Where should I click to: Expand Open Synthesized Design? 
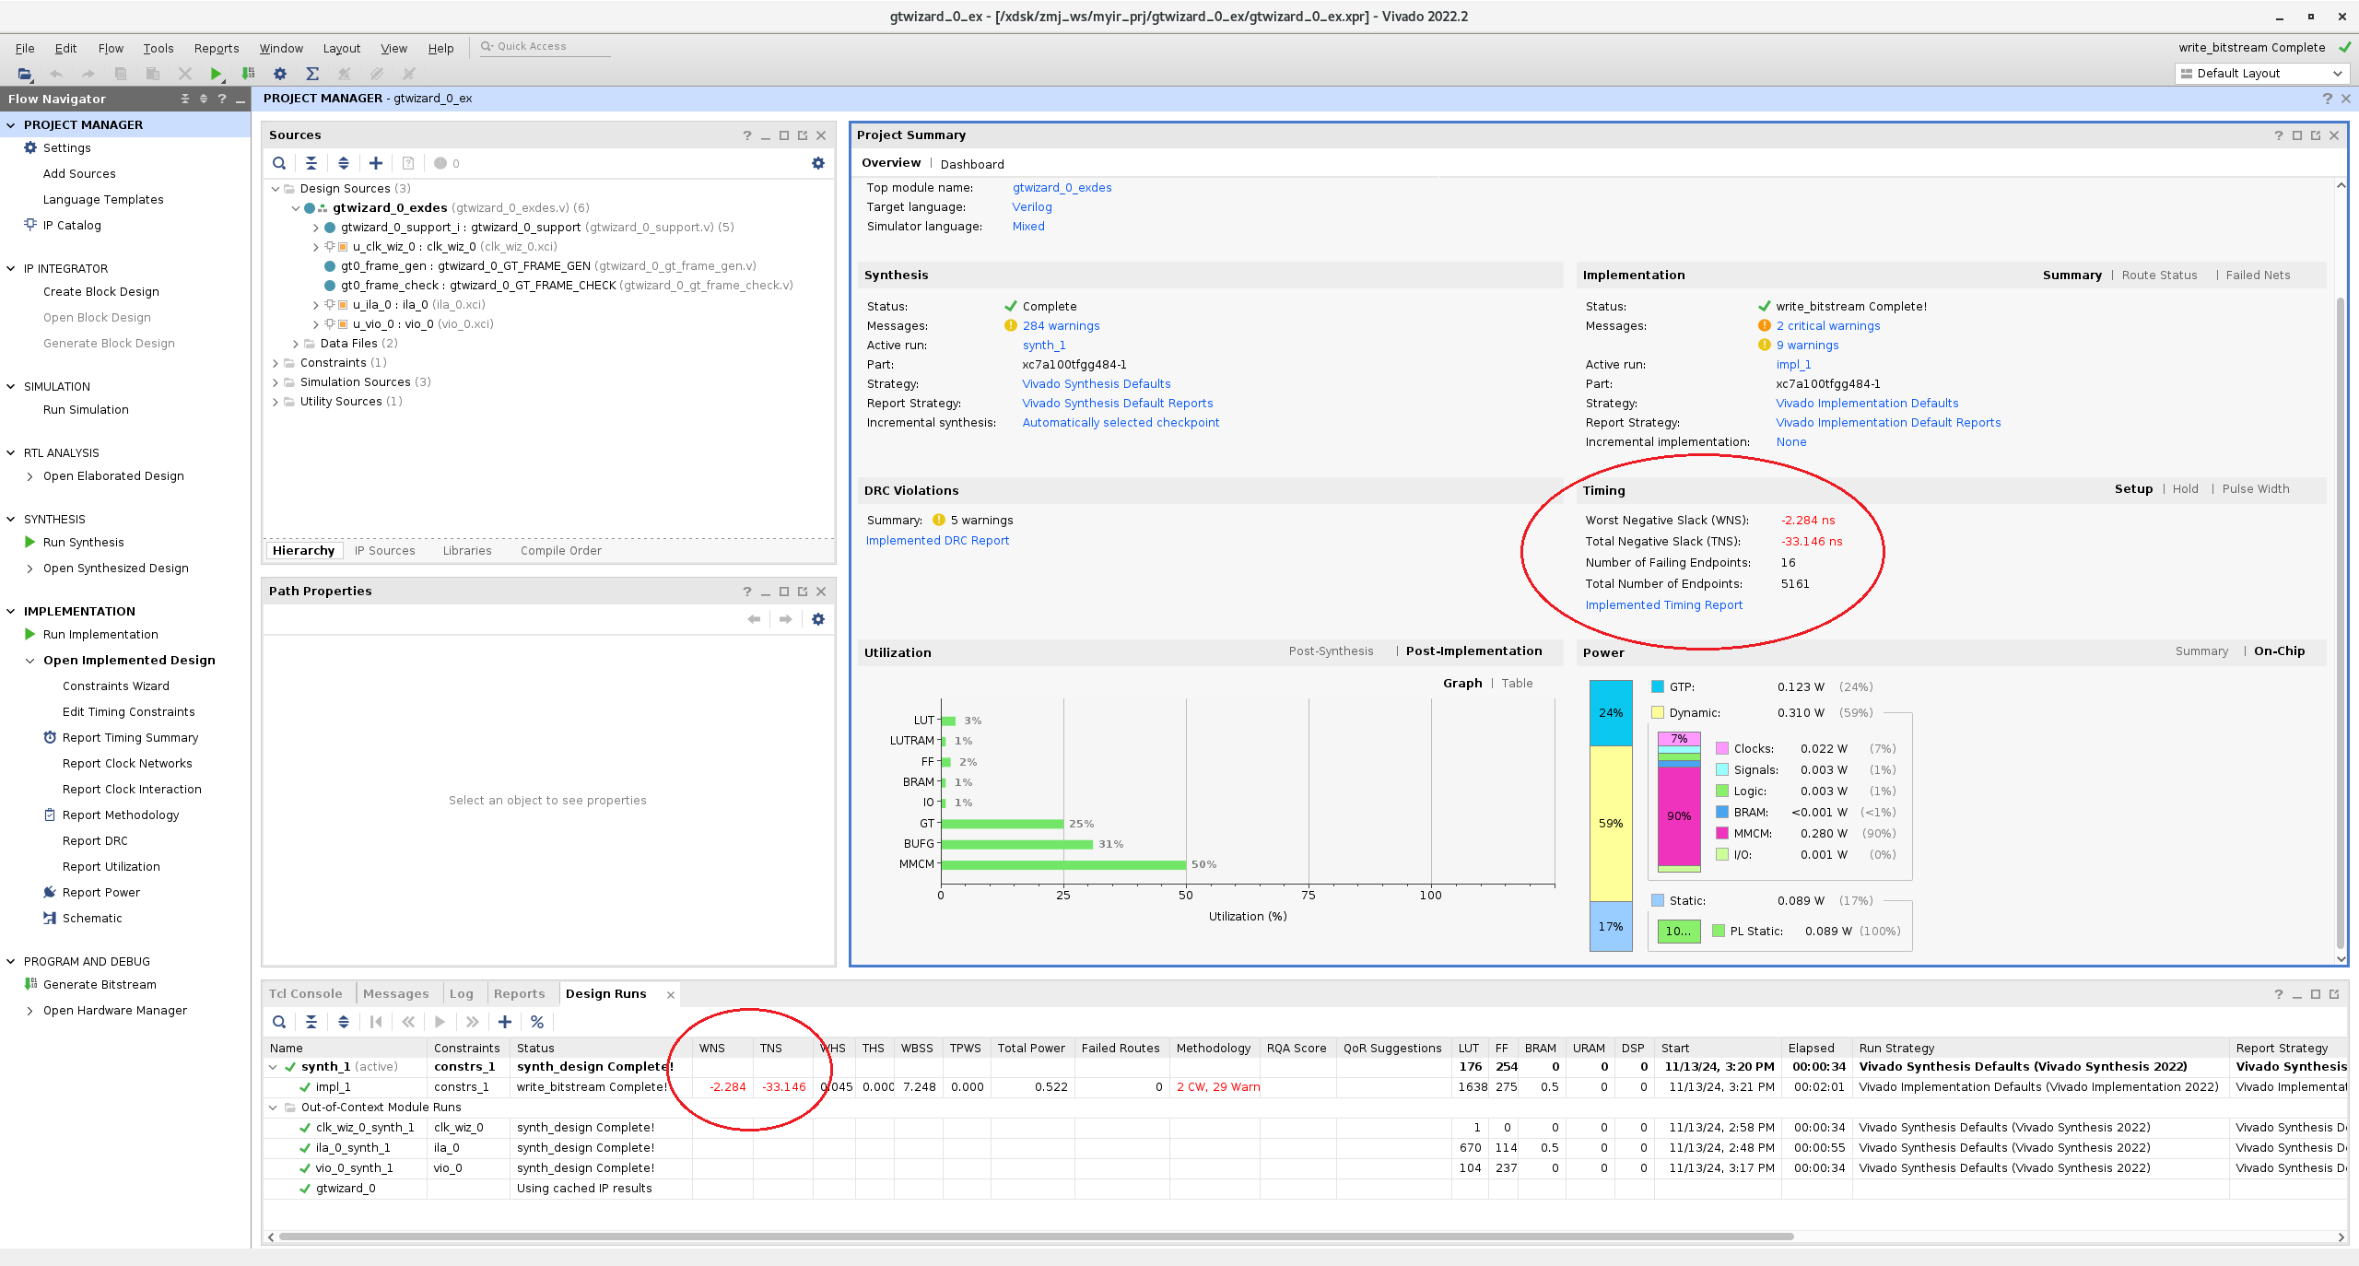click(30, 569)
